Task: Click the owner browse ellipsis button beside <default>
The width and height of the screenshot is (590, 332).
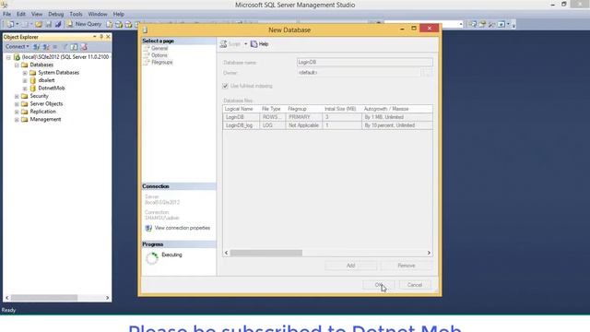Action: click(427, 73)
